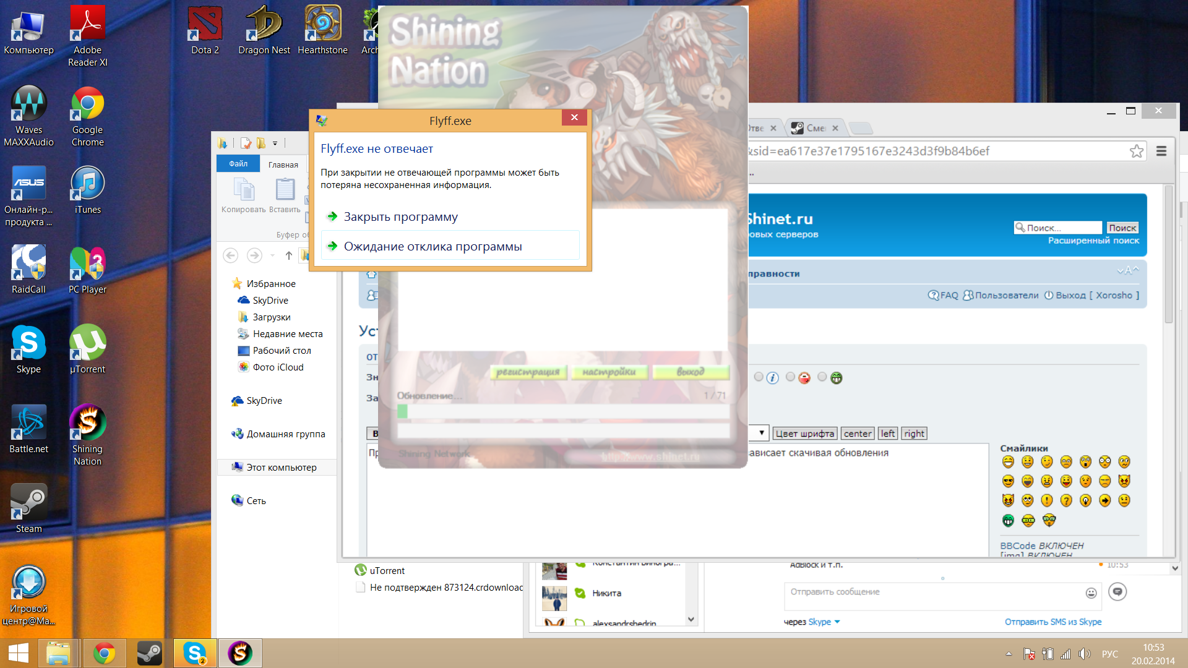Open Waves MAXXAudio desktop icon
Viewport: 1188px width, 668px height.
click(x=28, y=116)
